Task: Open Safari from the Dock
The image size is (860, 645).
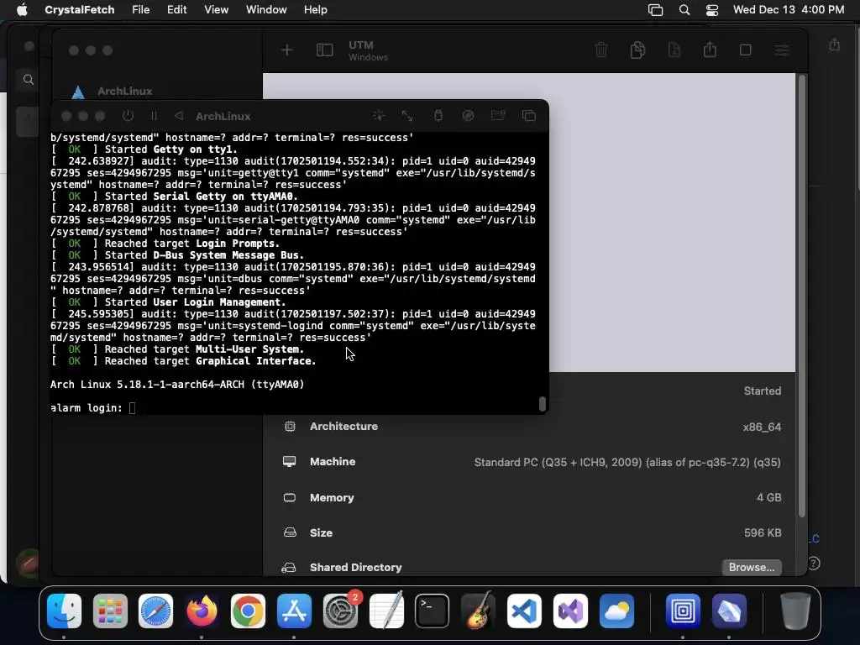Action: point(155,611)
